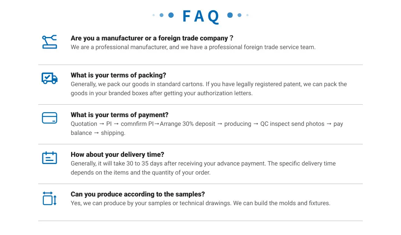The height and width of the screenshot is (235, 401).
Task: Open the terms of payment question
Action: (120, 115)
